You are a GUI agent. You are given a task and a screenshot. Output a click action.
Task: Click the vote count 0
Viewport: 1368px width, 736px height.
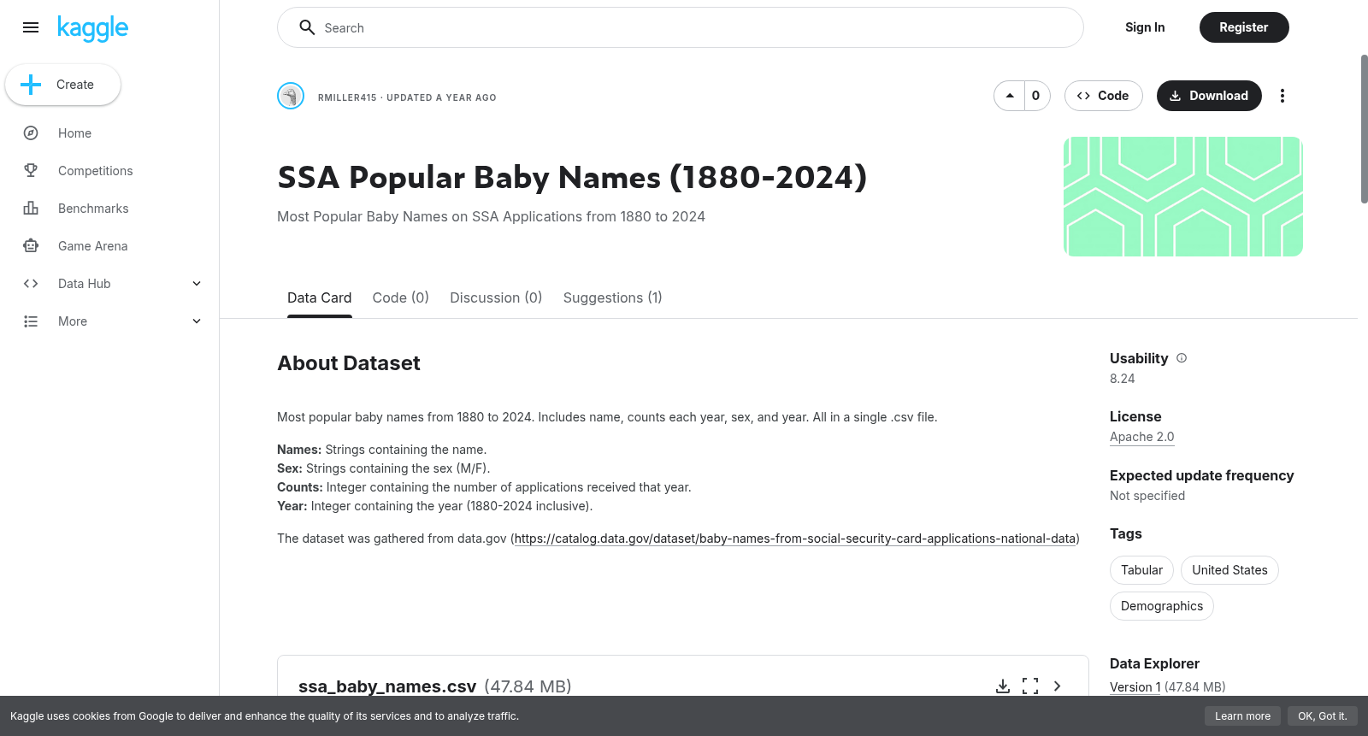[1036, 96]
